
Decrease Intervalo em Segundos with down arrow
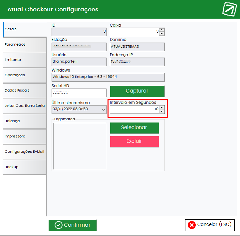162,111
